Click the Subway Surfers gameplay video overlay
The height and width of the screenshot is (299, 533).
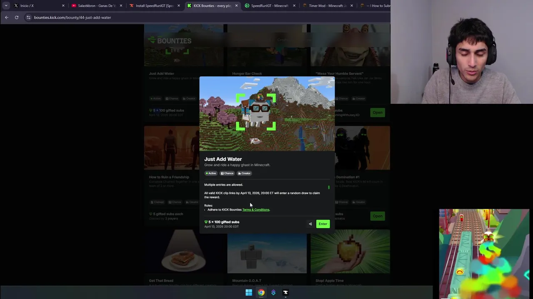[x=484, y=254]
